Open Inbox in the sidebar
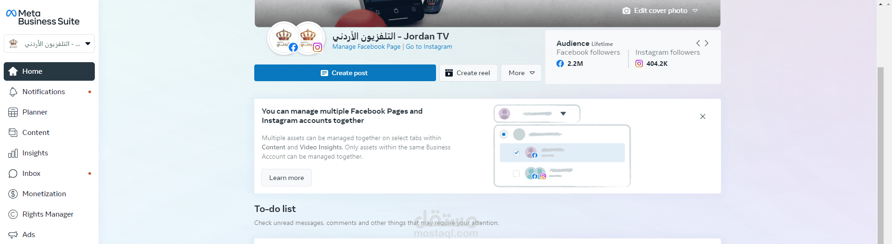Viewport: 892px width, 244px height. (x=49, y=173)
